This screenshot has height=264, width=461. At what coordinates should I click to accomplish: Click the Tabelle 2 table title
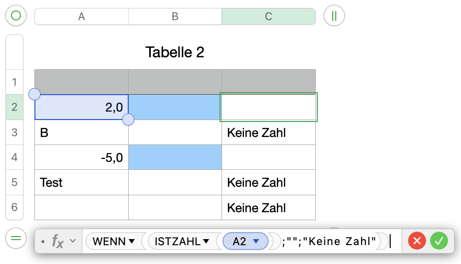(x=175, y=52)
